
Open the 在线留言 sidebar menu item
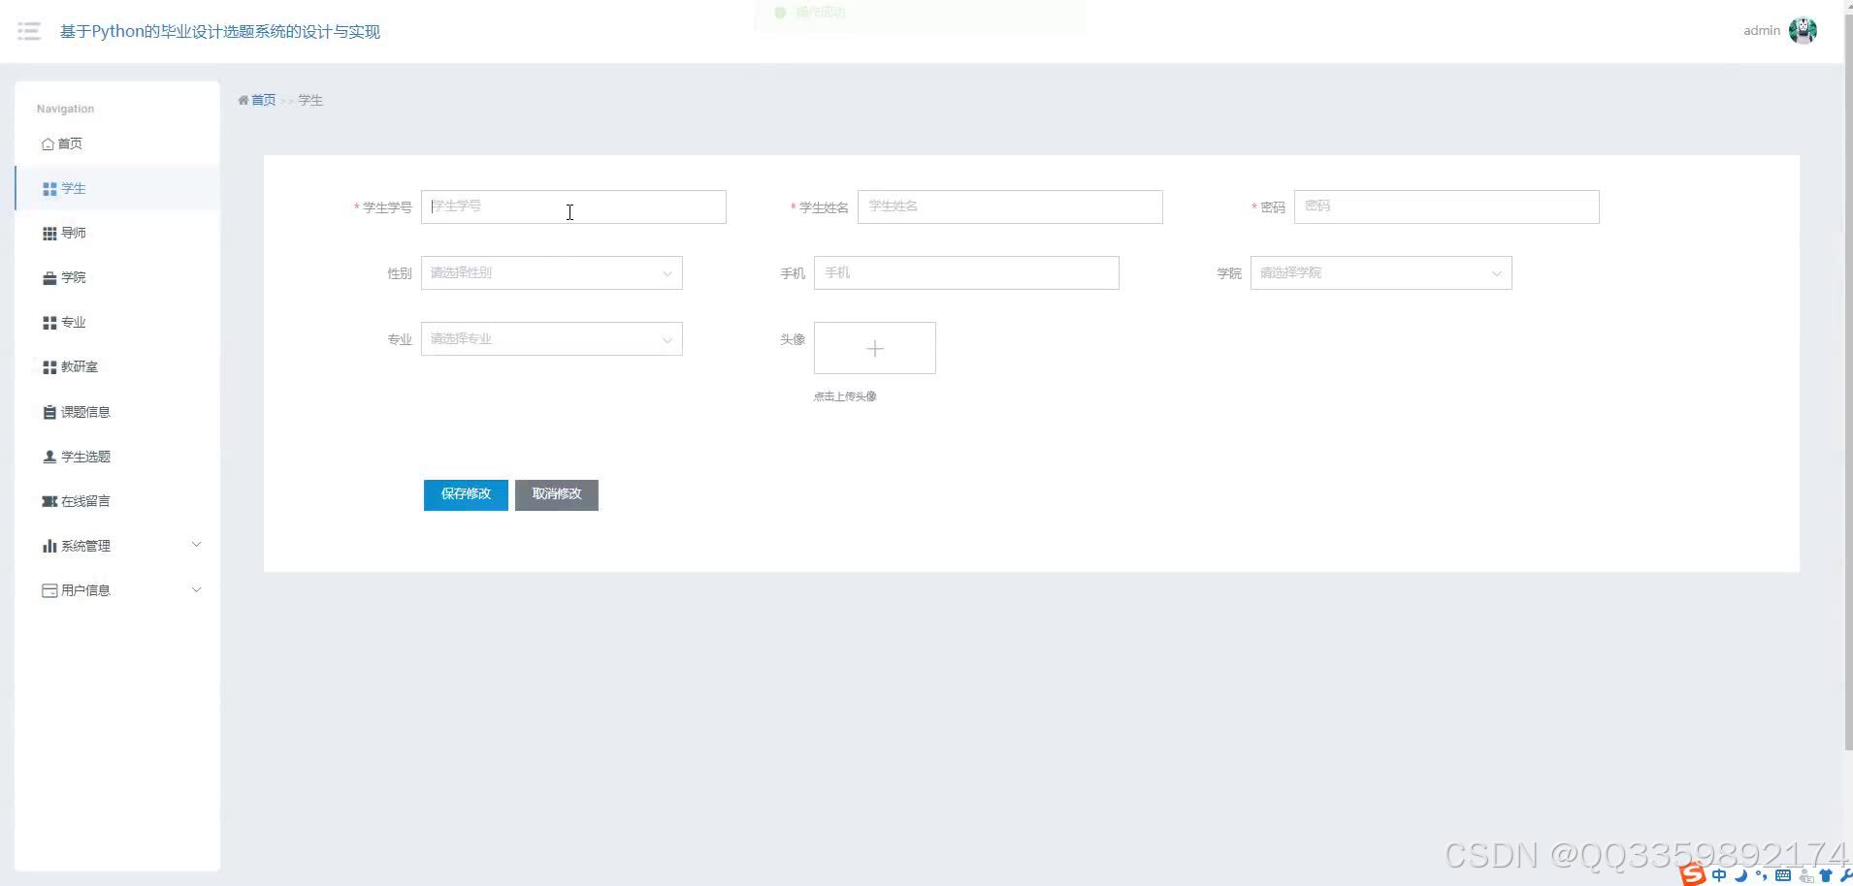click(117, 501)
